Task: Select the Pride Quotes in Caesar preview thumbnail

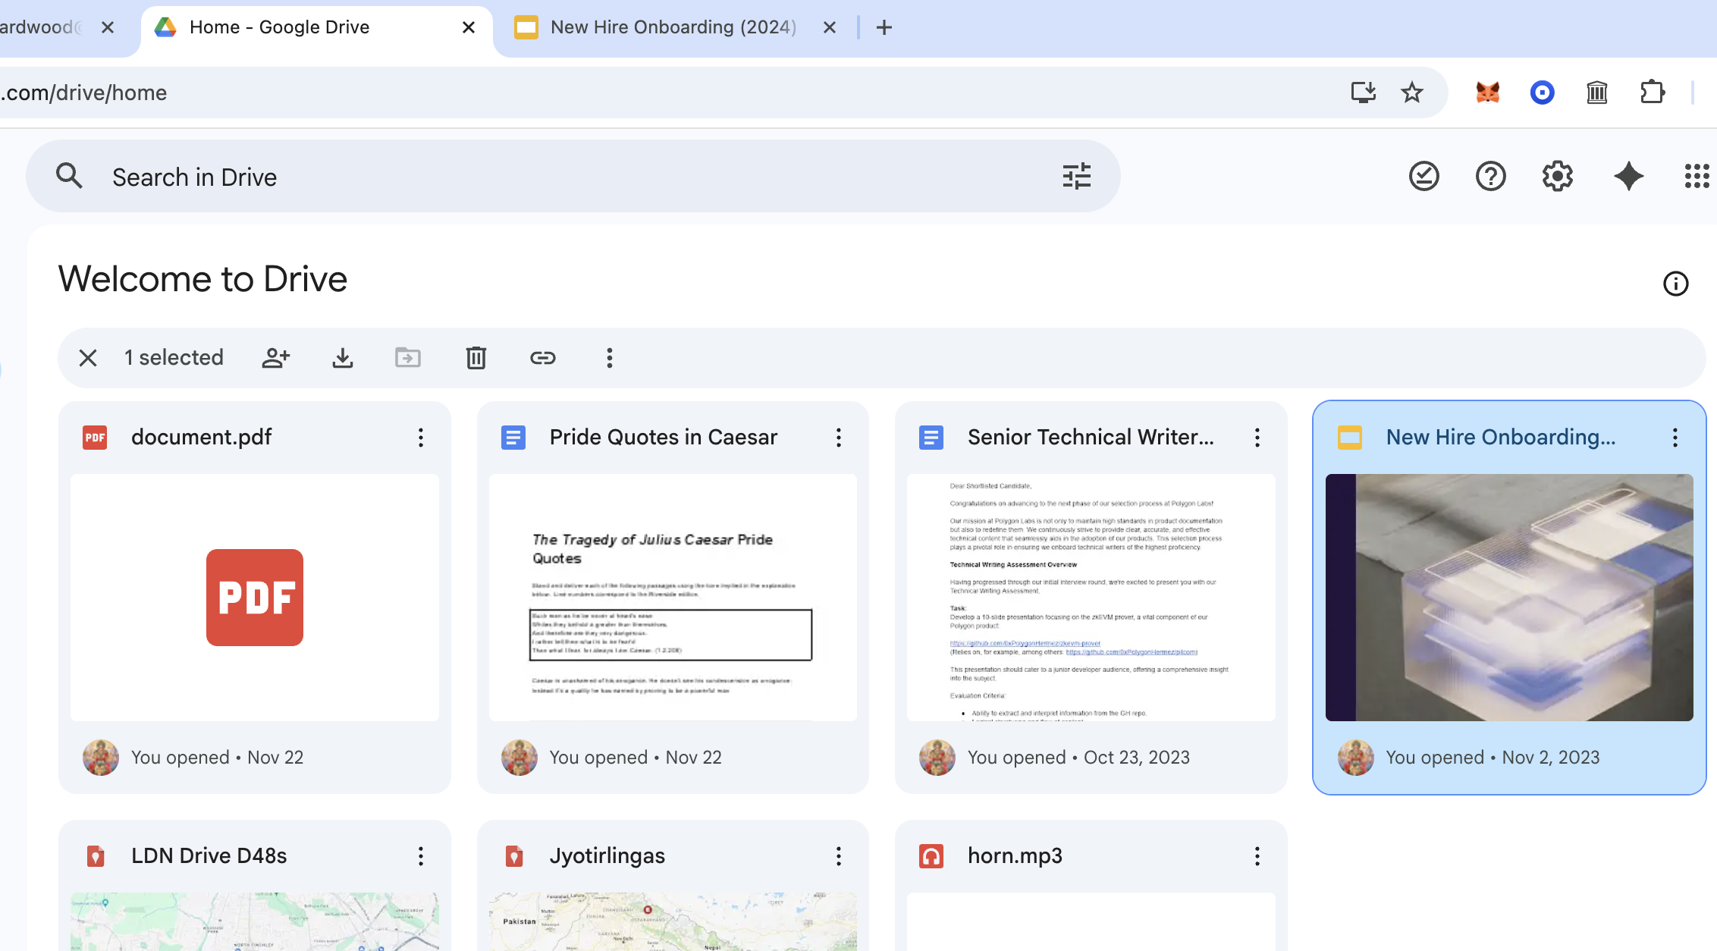Action: coord(673,598)
